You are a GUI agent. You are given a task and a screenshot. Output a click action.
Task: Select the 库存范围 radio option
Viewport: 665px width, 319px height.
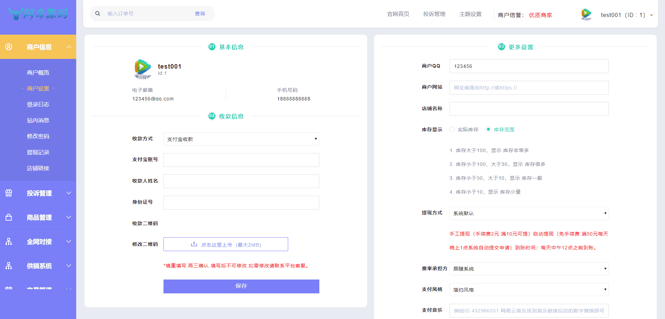(x=488, y=129)
